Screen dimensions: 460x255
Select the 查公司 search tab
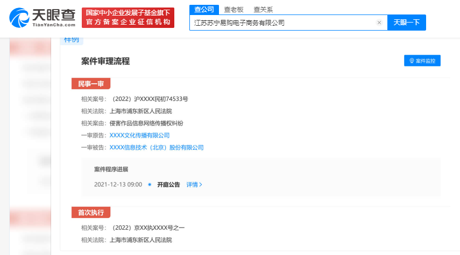click(x=204, y=10)
